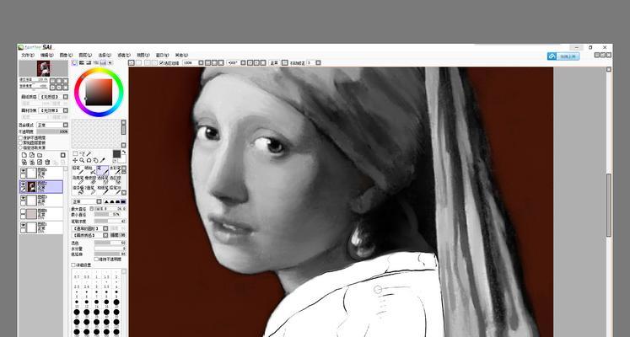Open the 滤镜 menu
The width and height of the screenshot is (630, 337).
[124, 55]
